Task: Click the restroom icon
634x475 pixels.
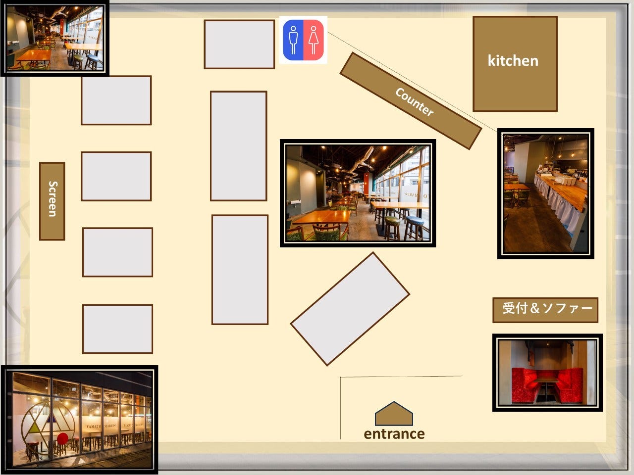Action: (x=303, y=40)
